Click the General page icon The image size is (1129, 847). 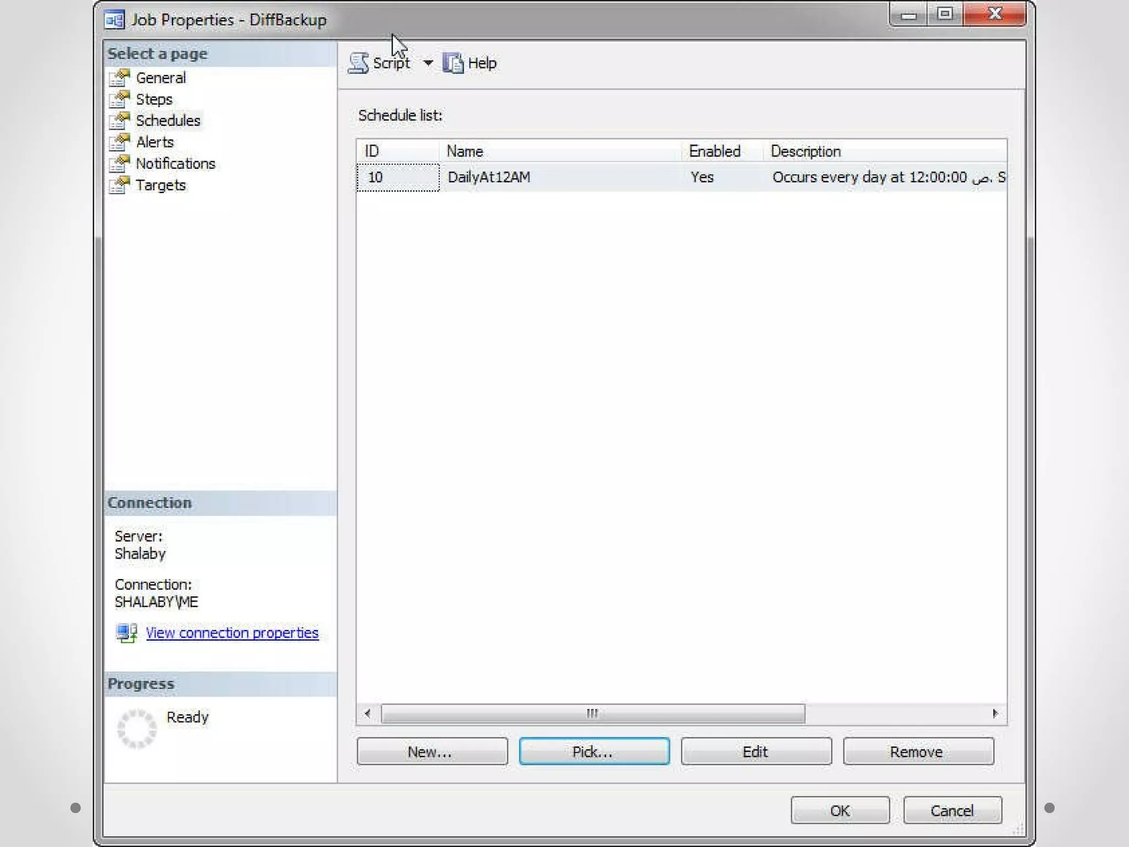pos(120,78)
